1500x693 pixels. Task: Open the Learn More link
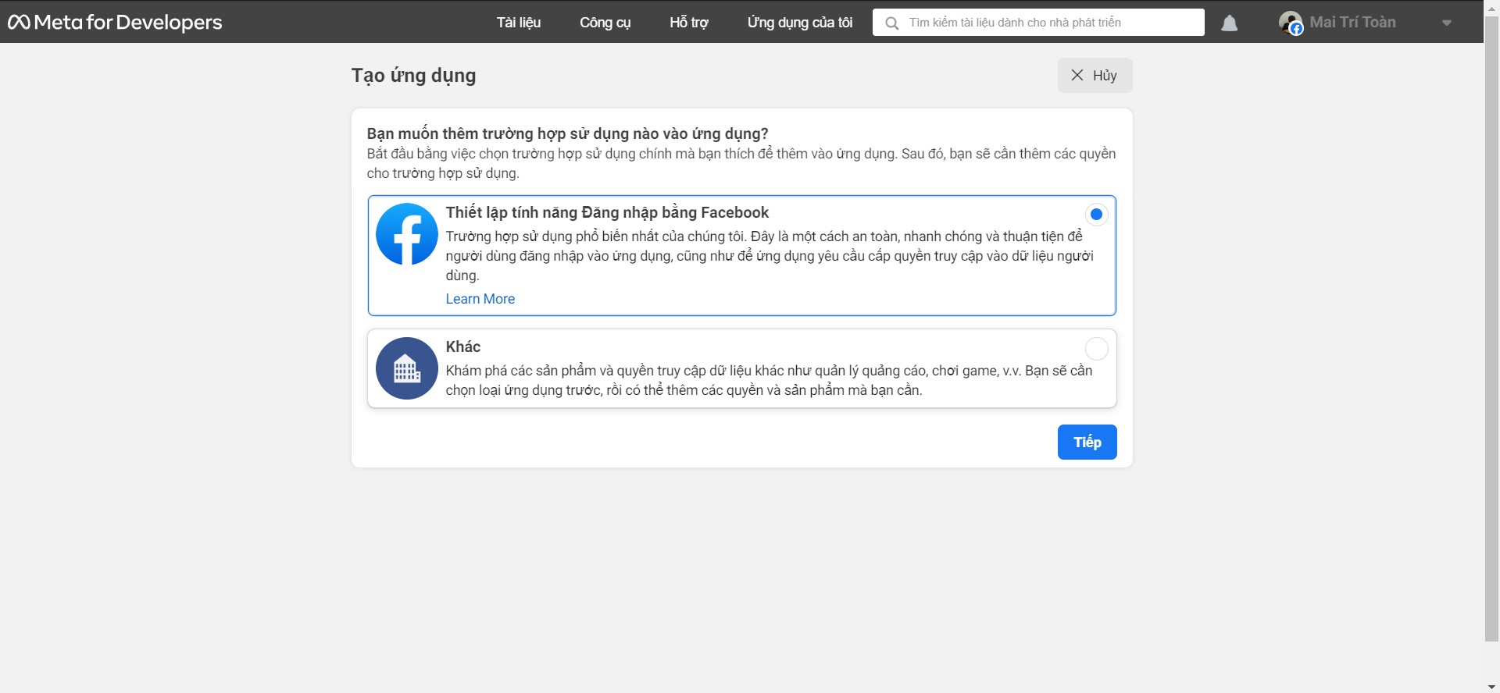point(480,299)
